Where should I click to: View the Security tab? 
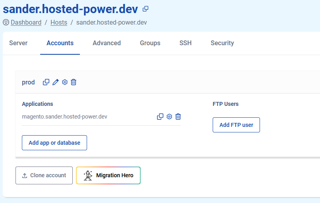222,43
